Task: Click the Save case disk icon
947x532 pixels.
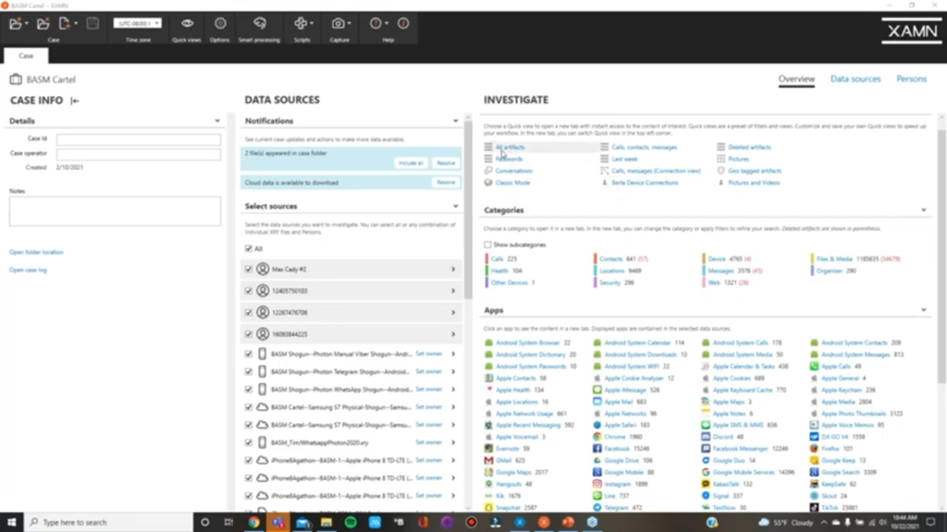Action: tap(92, 23)
